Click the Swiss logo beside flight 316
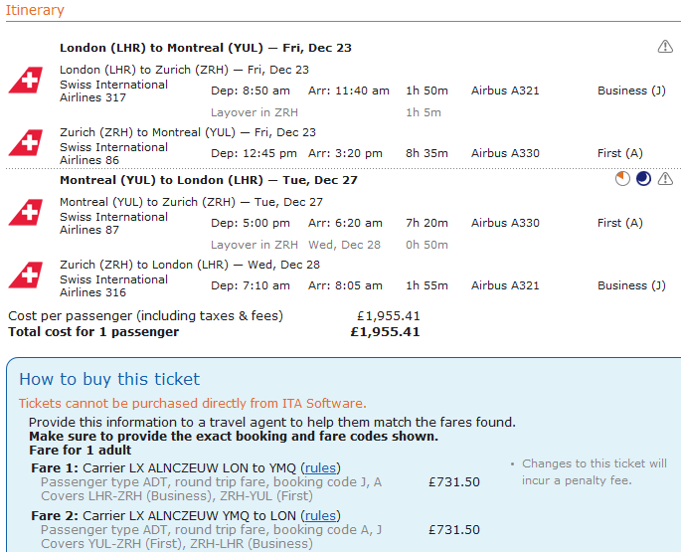Viewport: 681px width, 552px height. point(25,276)
